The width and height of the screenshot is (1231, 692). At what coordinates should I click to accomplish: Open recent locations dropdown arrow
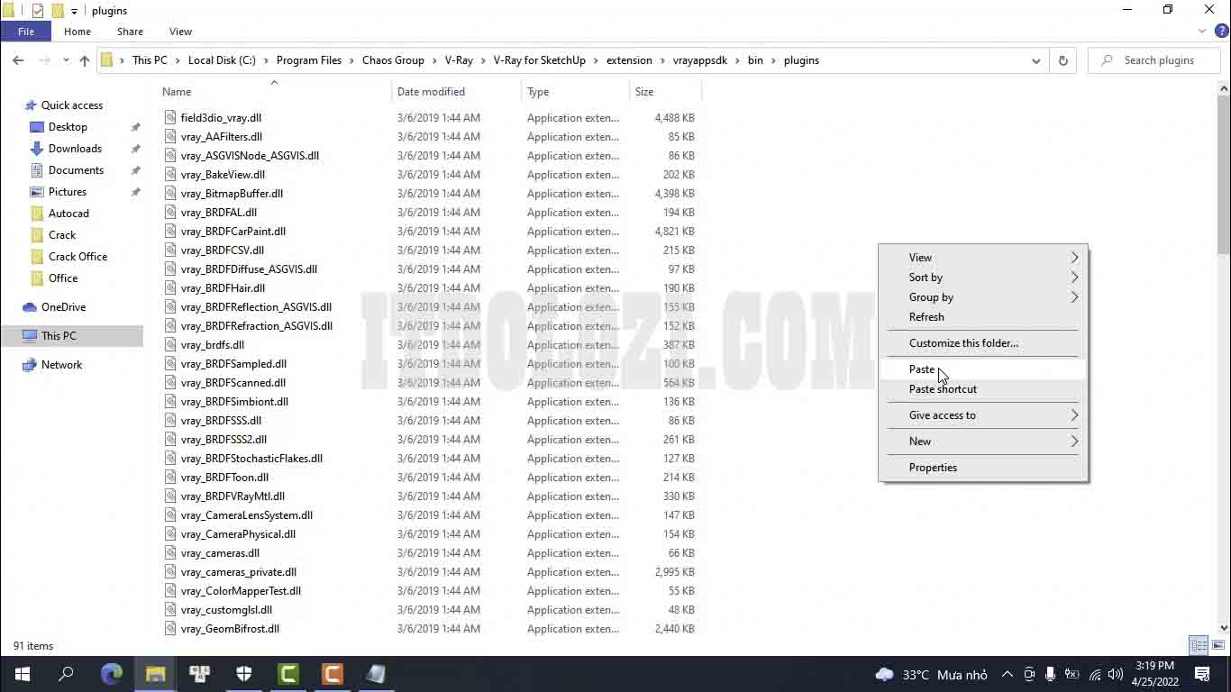tap(66, 60)
